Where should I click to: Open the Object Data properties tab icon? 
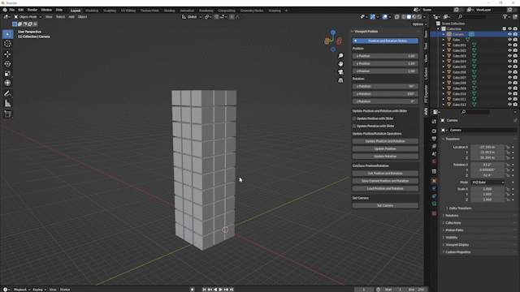click(x=434, y=204)
